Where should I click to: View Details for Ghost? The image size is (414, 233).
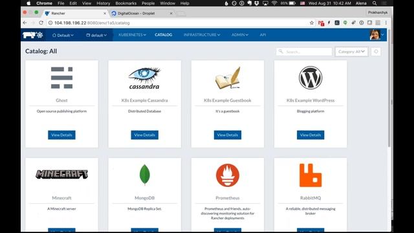62,135
